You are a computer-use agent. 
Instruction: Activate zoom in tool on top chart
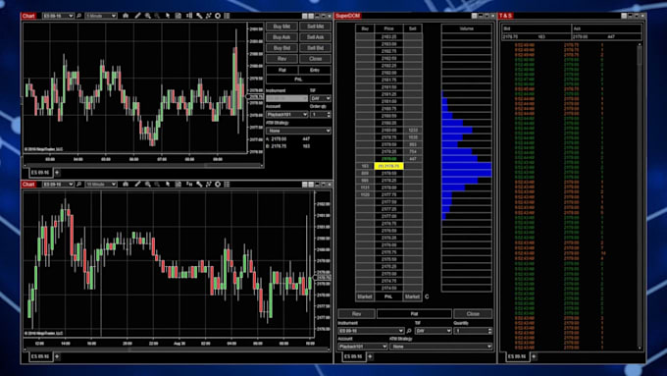(147, 16)
